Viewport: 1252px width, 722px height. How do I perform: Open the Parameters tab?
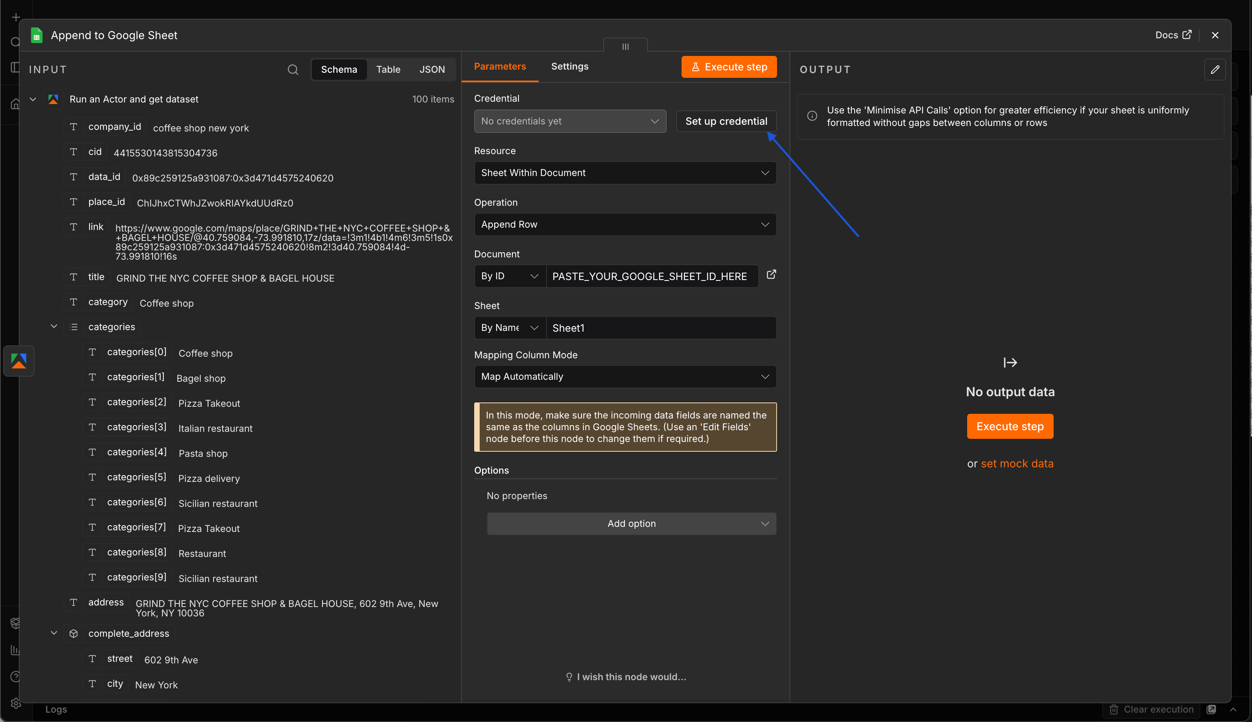[x=500, y=66]
